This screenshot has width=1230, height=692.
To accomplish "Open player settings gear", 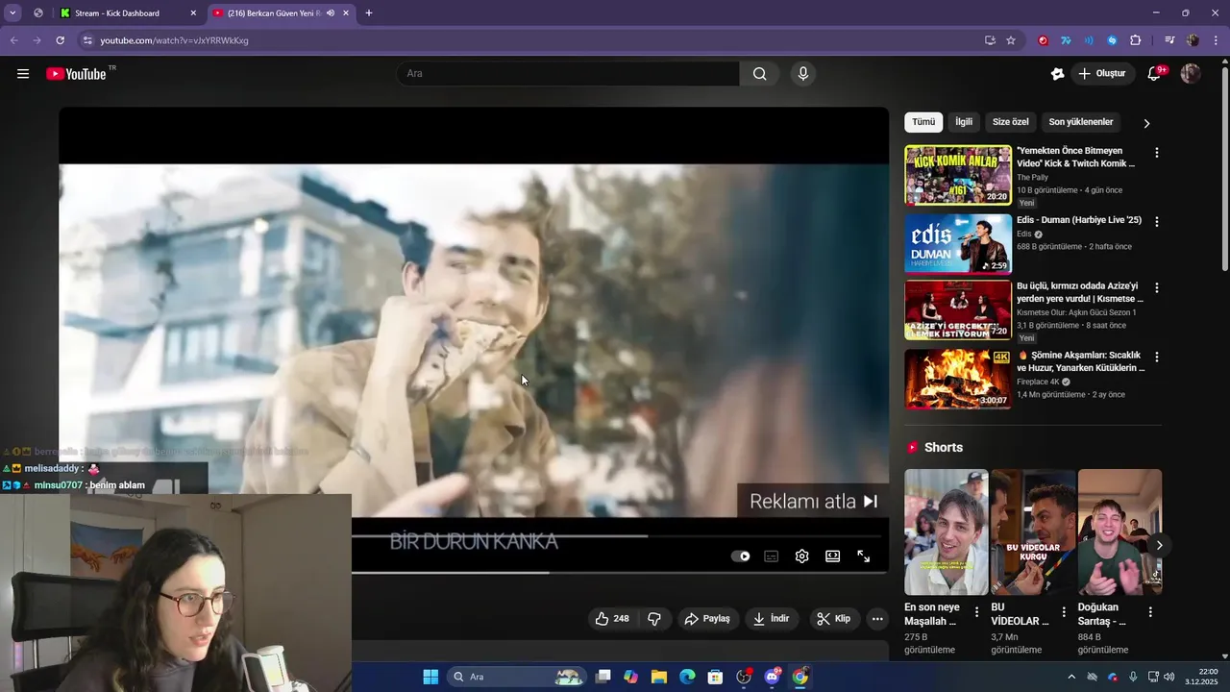I will 802,556.
